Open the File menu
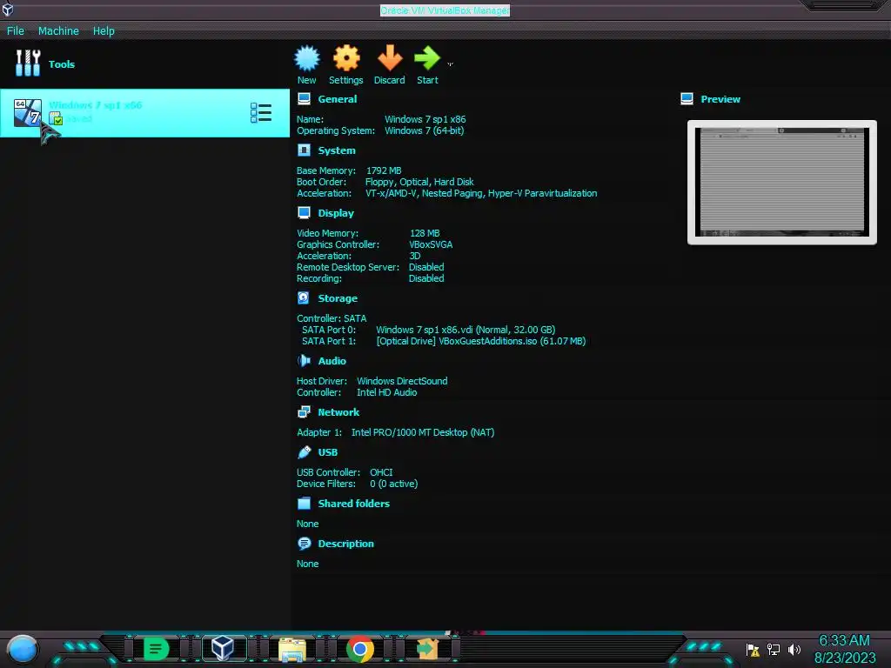Screen dimensions: 891x668 [x=16, y=30]
